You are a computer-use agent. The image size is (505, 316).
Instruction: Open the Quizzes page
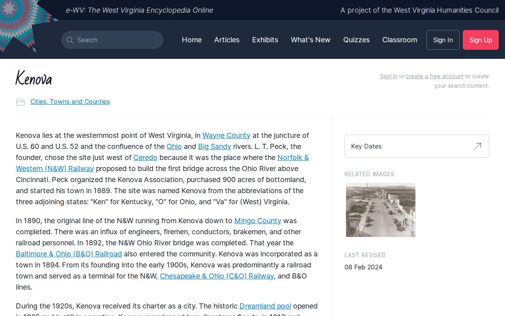click(356, 40)
